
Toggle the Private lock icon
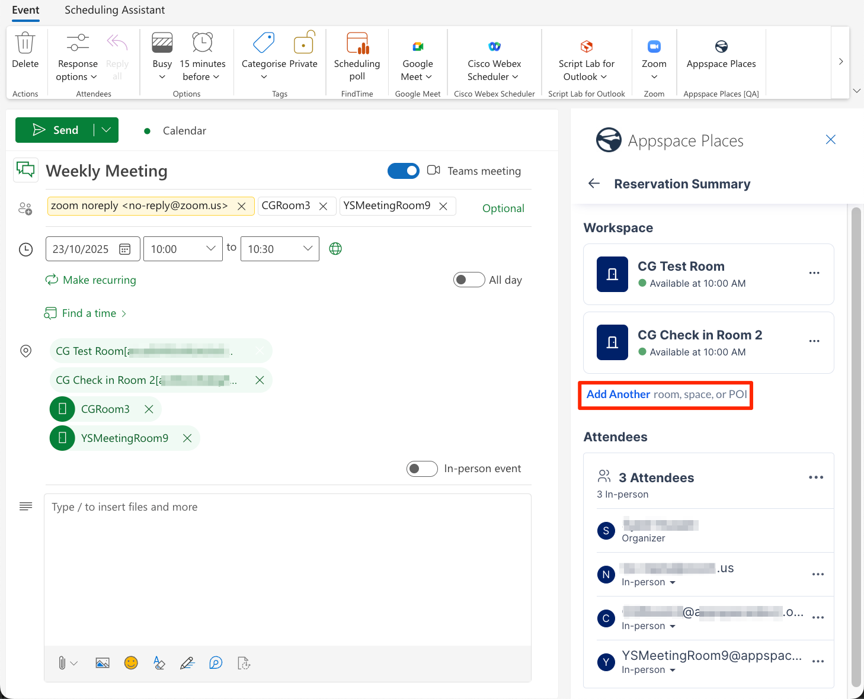pyautogui.click(x=303, y=43)
